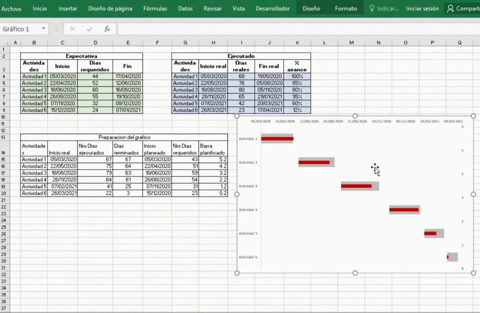
Task: Click the insert function fx icon
Action: [x=107, y=29]
